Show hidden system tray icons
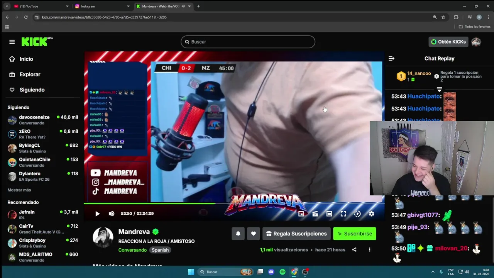The image size is (494, 278). pos(433,272)
